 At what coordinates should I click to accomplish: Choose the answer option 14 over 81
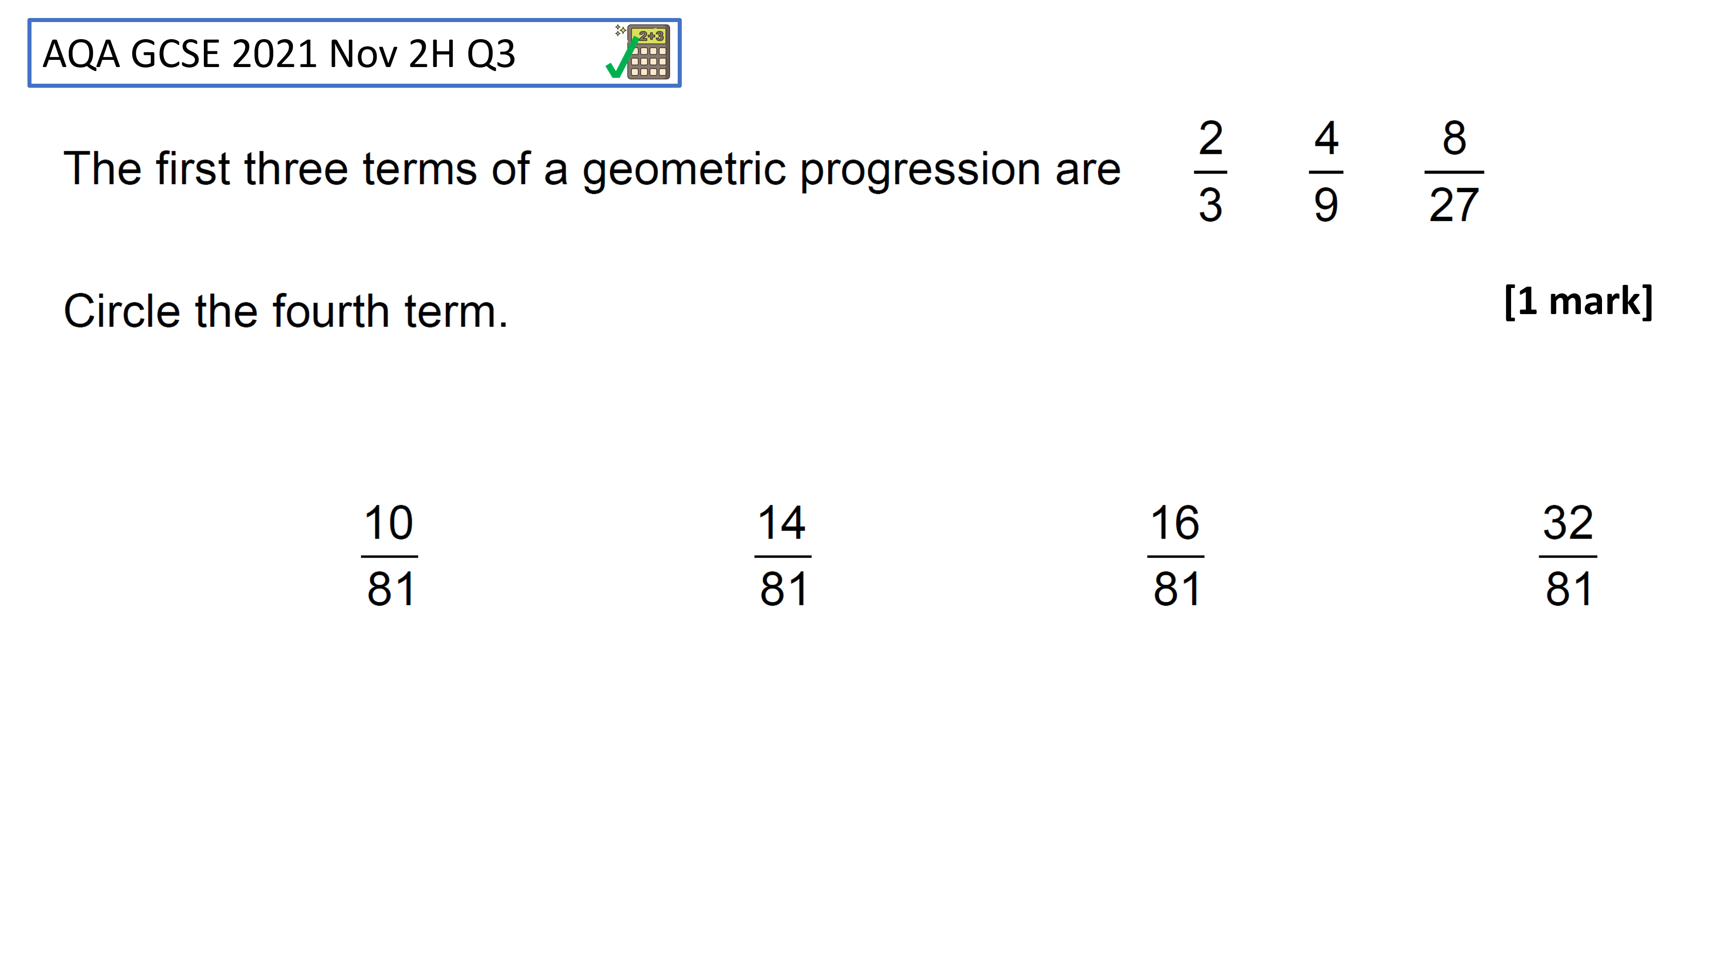(783, 555)
